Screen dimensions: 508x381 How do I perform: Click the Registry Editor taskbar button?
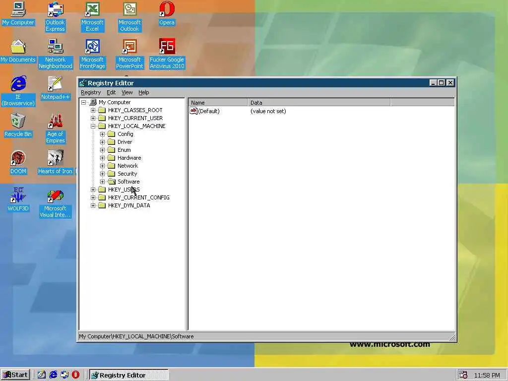point(129,375)
